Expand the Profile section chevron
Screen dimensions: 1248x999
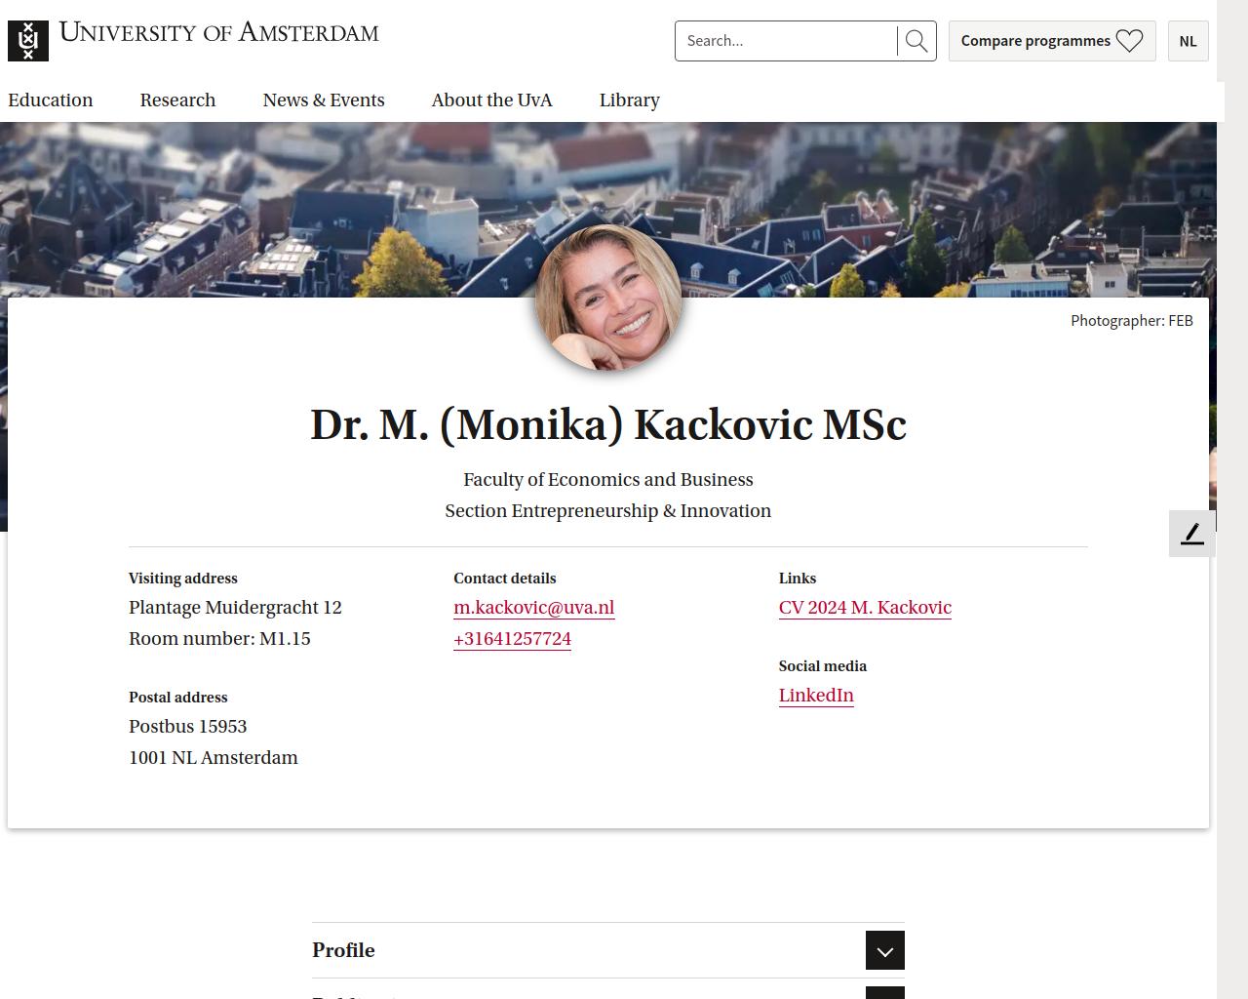point(884,951)
